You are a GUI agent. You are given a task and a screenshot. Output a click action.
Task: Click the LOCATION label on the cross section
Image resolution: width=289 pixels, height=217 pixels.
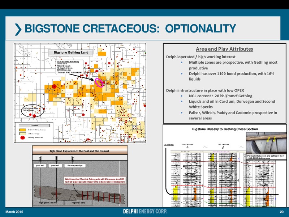[x=169, y=145]
